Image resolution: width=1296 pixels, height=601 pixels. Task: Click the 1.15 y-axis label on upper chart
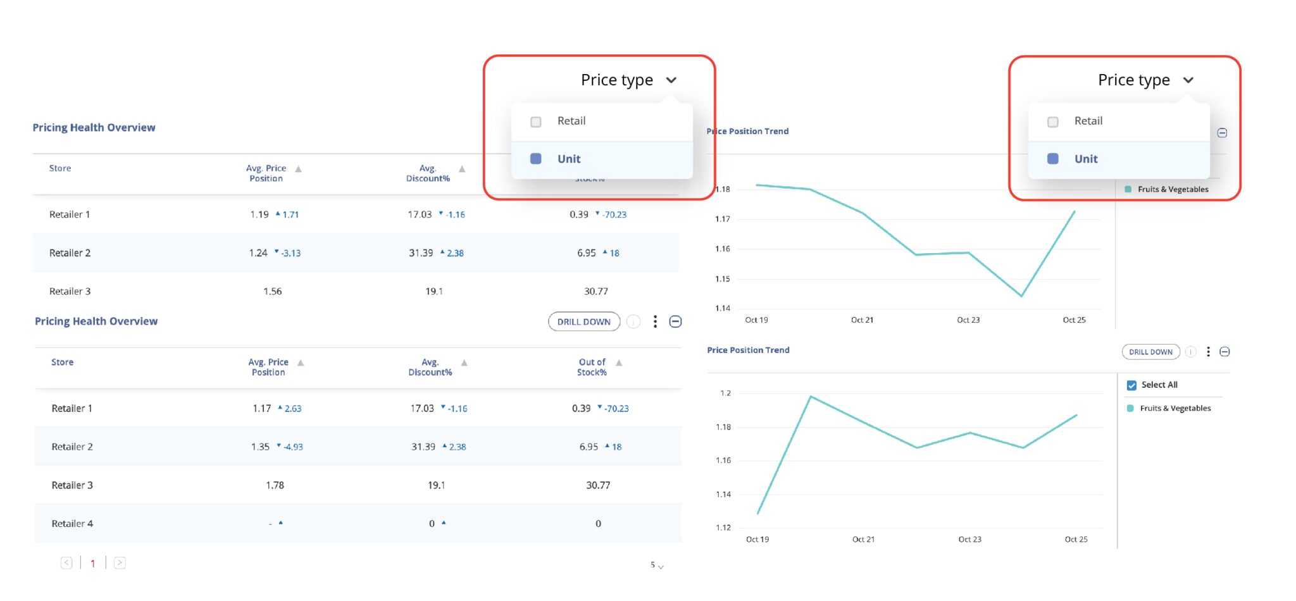(723, 279)
